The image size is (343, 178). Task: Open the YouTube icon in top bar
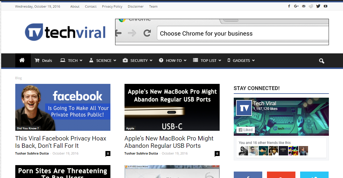pos(325,6)
